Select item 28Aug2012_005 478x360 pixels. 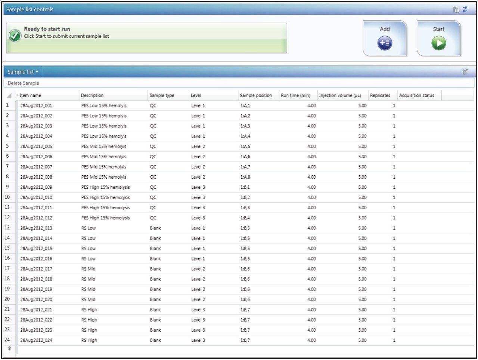[x=36, y=147]
